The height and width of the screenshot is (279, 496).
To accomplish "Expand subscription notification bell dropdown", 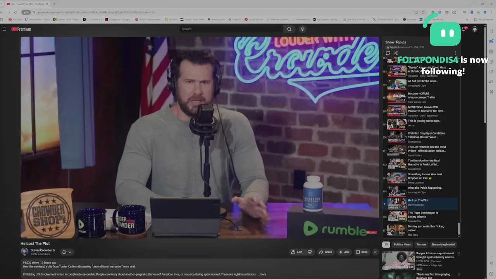I will point(67,252).
